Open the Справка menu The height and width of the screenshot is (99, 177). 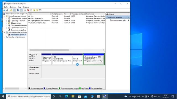(x=26, y=7)
